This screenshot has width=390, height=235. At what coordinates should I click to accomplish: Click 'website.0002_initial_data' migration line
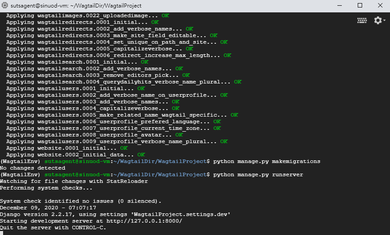click(x=76, y=155)
